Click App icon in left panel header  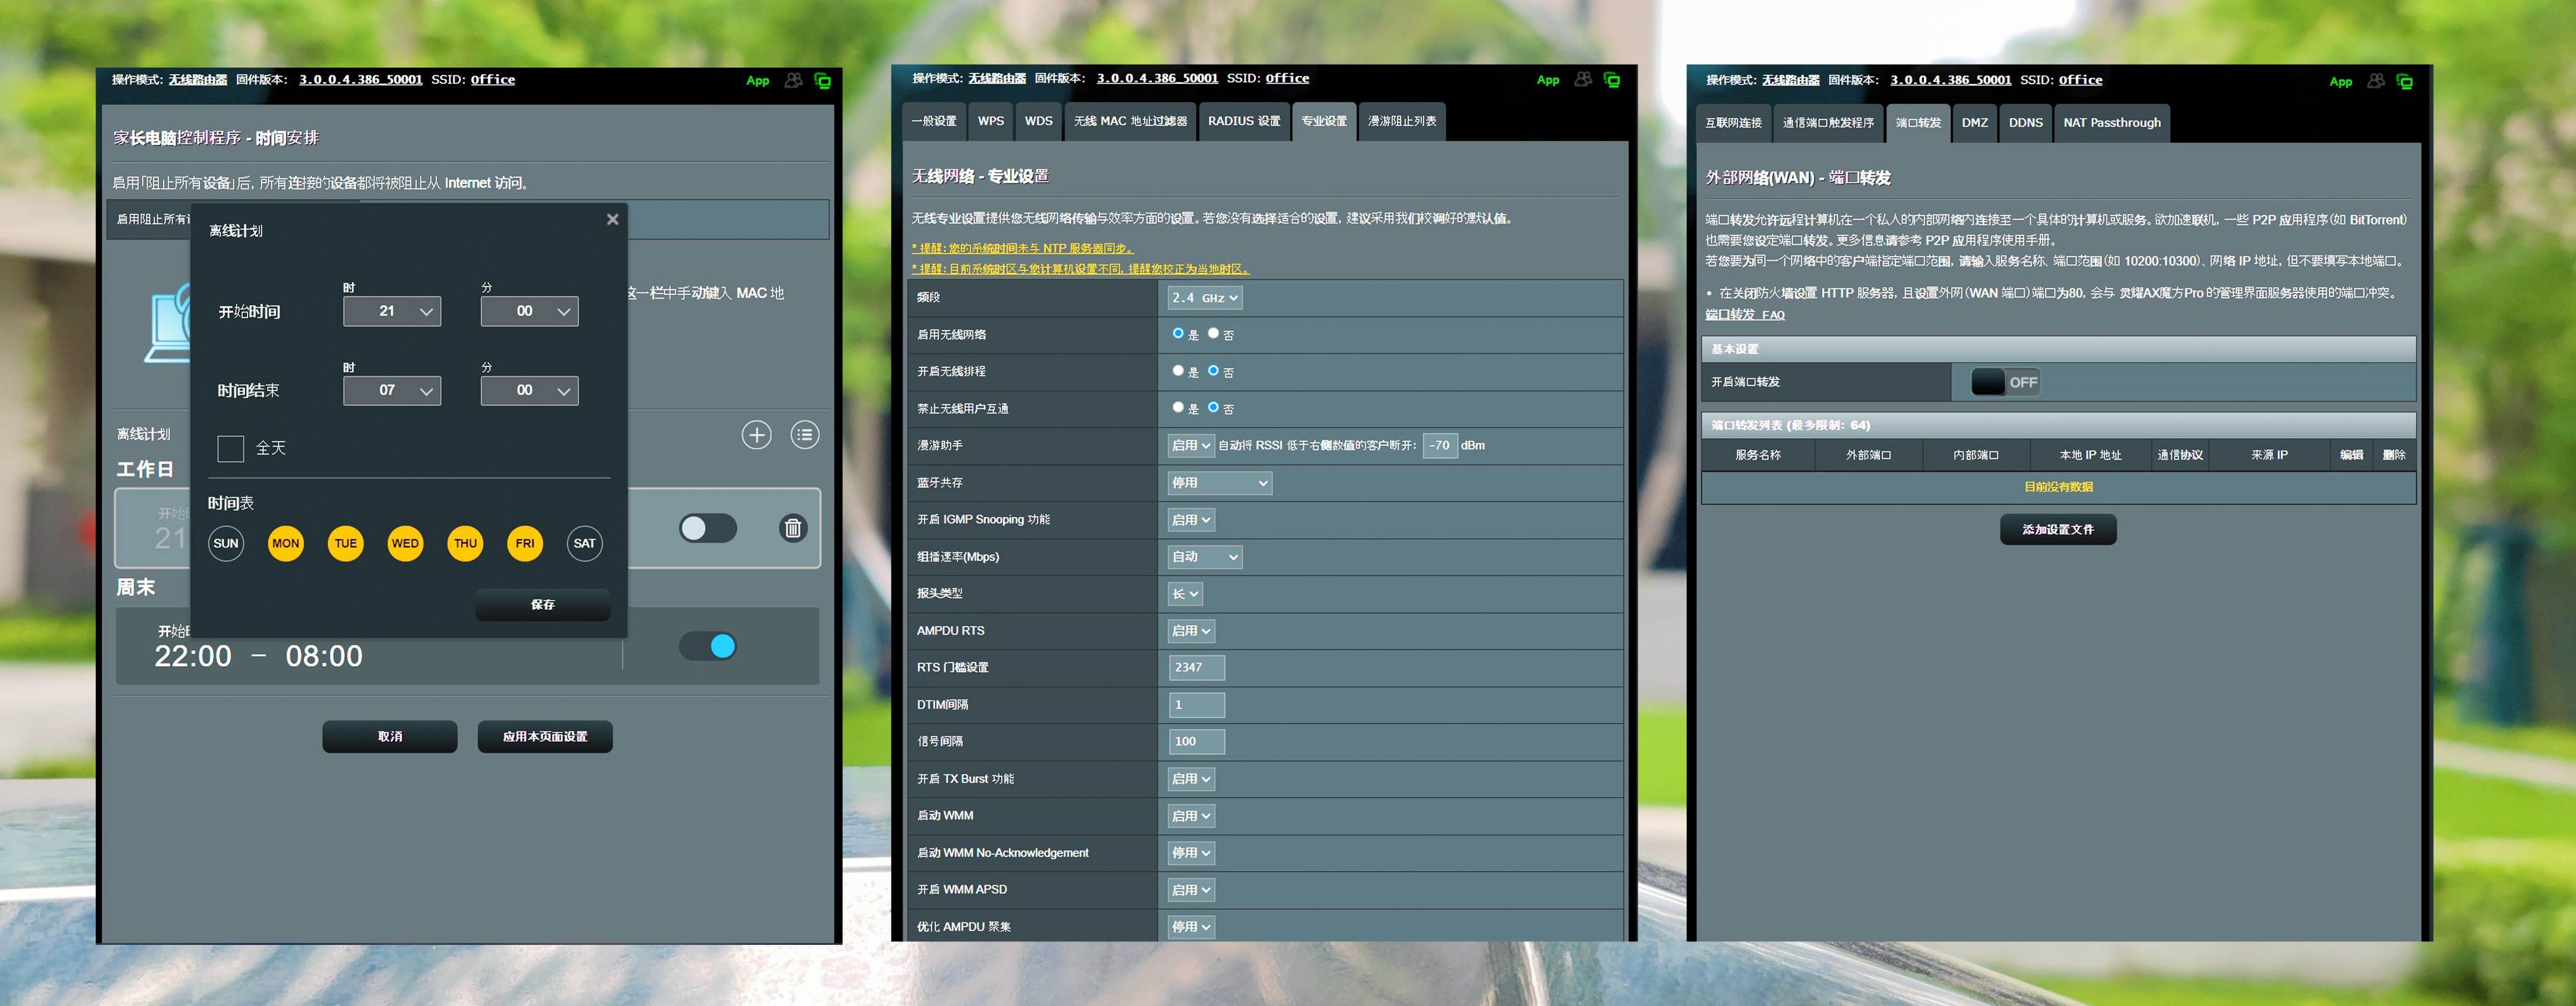click(758, 81)
